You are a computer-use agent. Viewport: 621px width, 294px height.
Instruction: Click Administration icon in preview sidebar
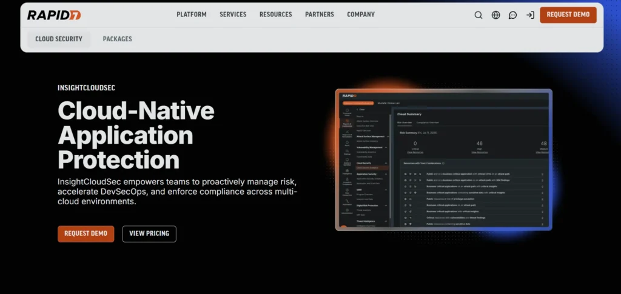pos(347,211)
